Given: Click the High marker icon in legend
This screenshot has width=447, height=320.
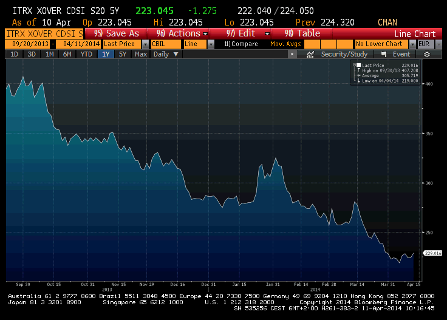Looking at the screenshot, I should point(358,70).
